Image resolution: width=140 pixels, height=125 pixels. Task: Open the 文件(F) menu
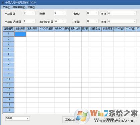point(6,7)
